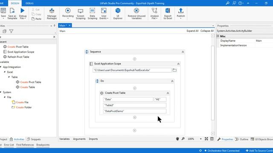Launch Screen Scraping tool
The width and height of the screenshot is (273, 153).
tap(81, 13)
